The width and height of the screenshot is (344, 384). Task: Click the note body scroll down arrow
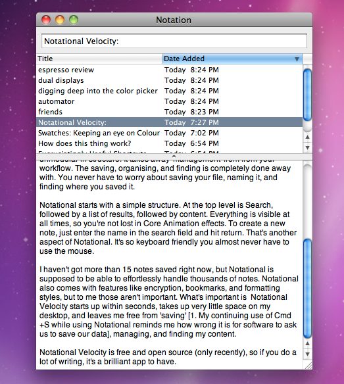(307, 354)
